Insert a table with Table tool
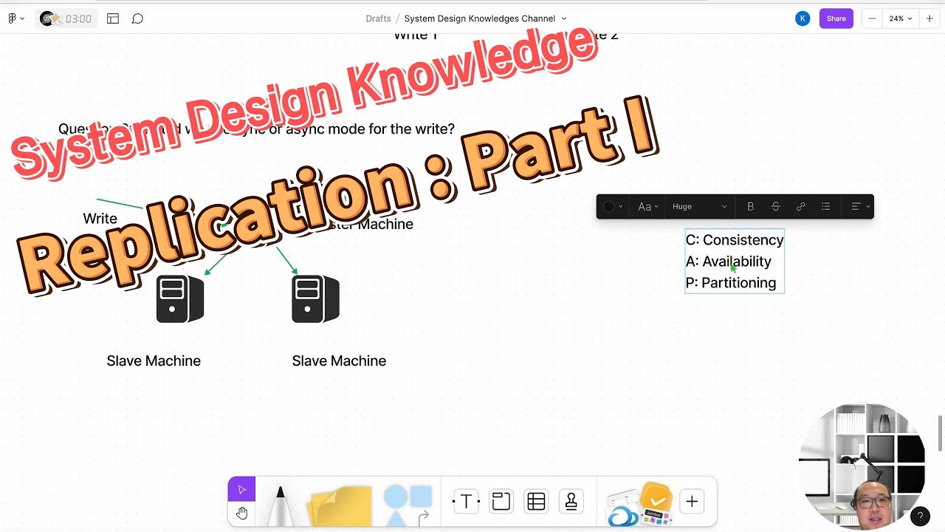The height and width of the screenshot is (532, 945). pyautogui.click(x=536, y=502)
